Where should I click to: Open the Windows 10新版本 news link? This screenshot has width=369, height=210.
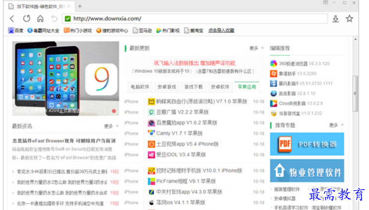click(162, 71)
